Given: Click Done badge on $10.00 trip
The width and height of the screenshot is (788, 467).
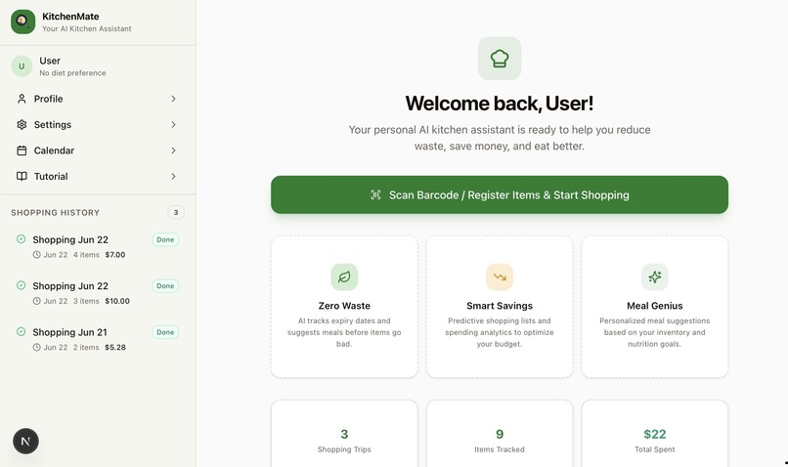Looking at the screenshot, I should [165, 285].
